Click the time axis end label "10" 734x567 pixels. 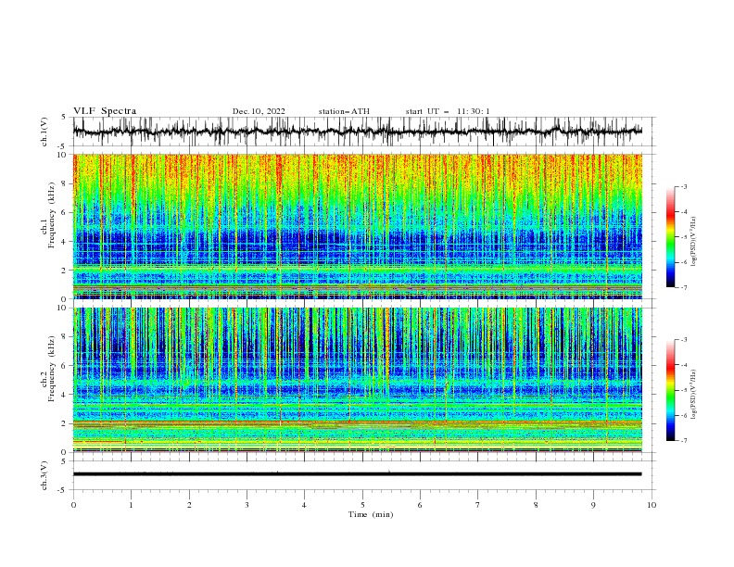pyautogui.click(x=652, y=505)
